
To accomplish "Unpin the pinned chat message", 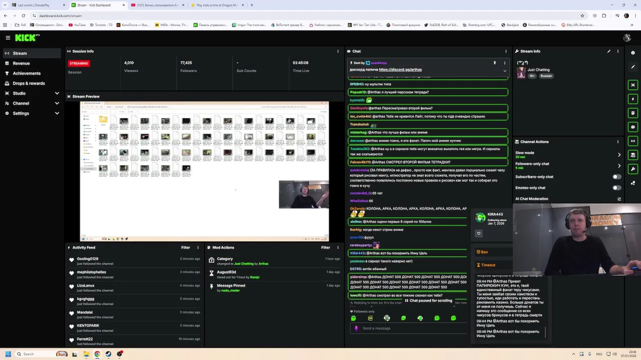I will [495, 63].
